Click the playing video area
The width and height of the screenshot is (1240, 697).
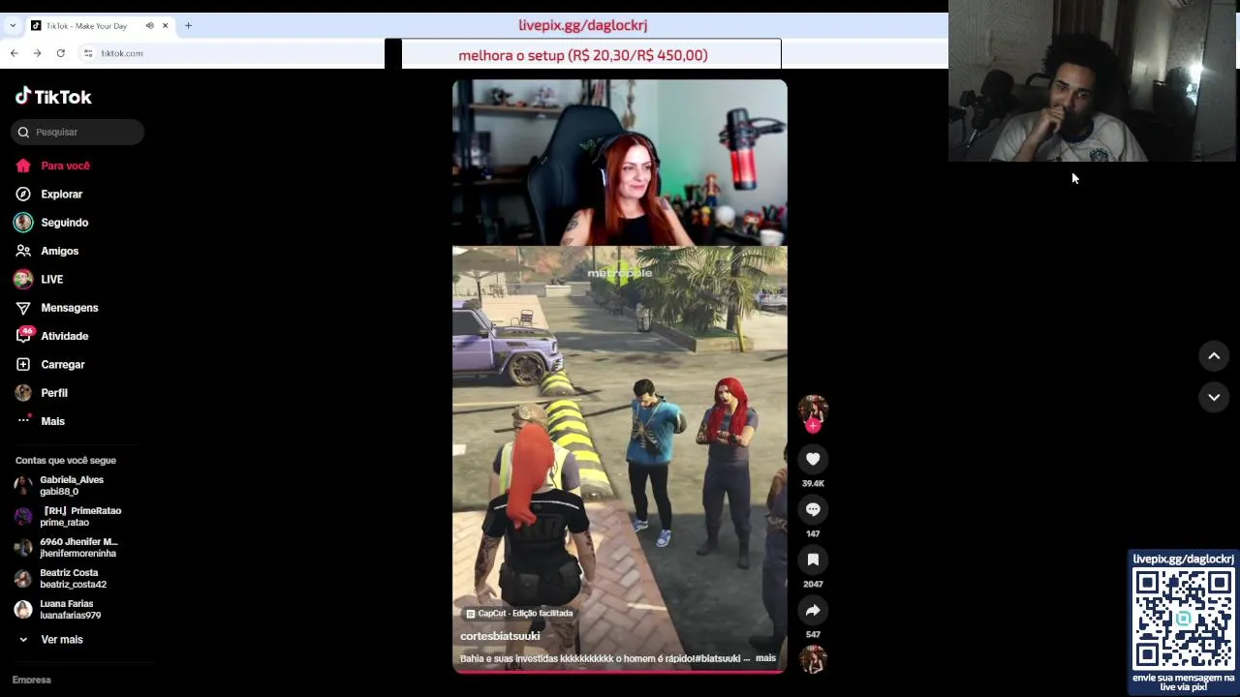click(x=620, y=375)
